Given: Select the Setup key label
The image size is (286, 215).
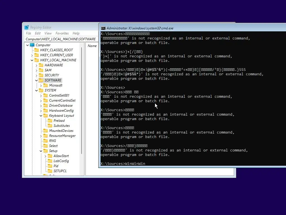Looking at the screenshot, I should pos(53,151).
